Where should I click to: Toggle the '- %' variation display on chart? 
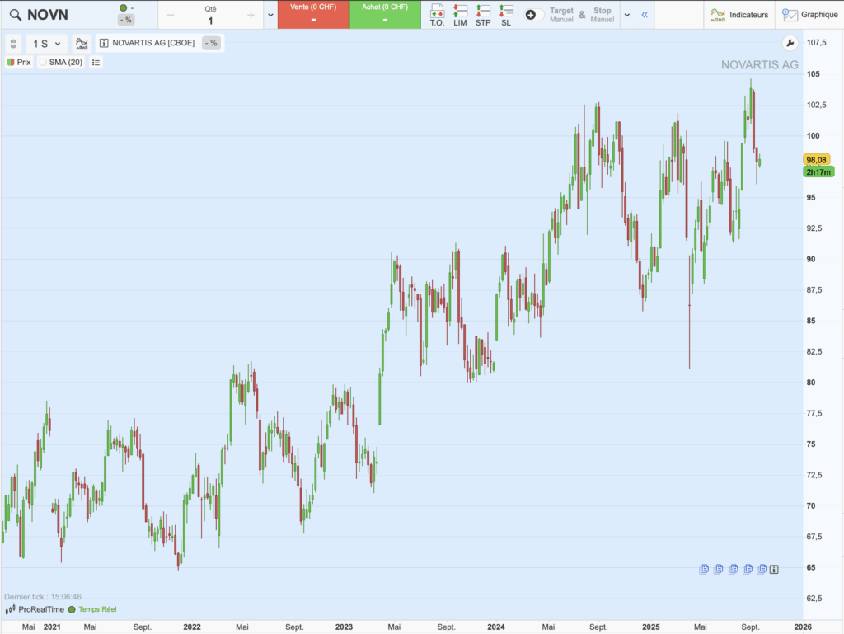(211, 43)
